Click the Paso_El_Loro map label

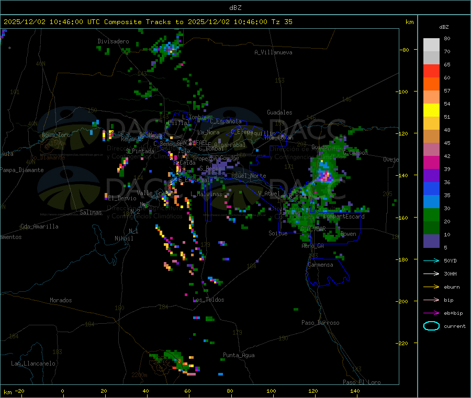point(362,382)
